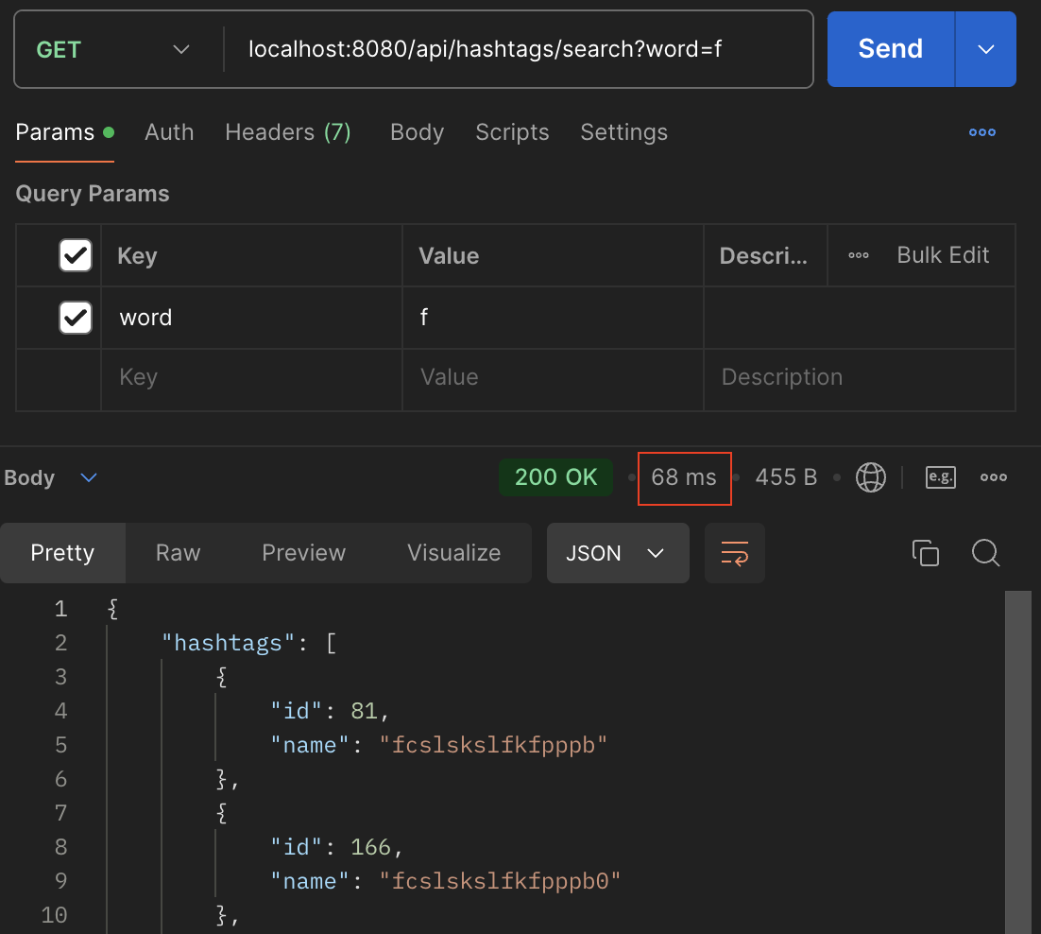This screenshot has width=1041, height=934.
Task: Click the Descri... column header
Action: [763, 256]
